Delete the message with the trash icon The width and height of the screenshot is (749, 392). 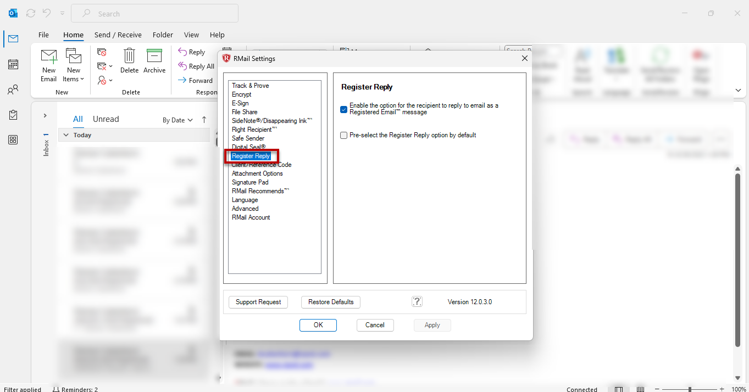(129, 61)
